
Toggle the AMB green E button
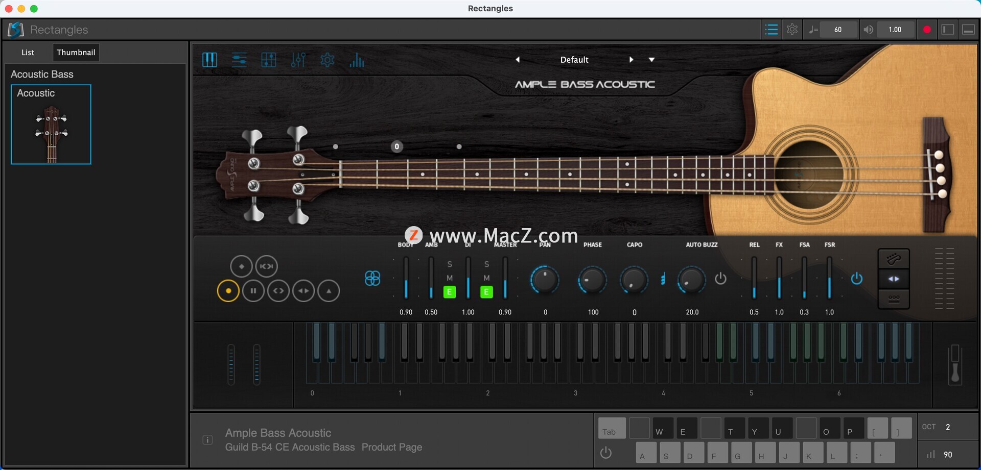[x=450, y=292]
